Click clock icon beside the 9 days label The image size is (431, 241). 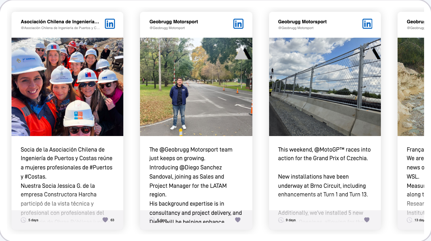(x=281, y=220)
